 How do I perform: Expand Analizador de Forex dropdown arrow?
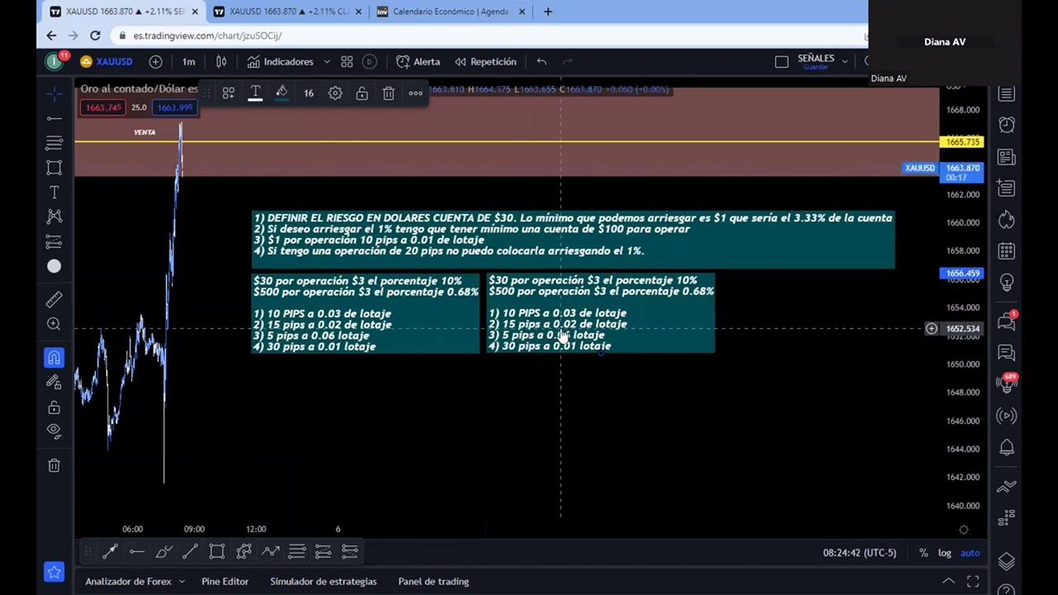pyautogui.click(x=183, y=582)
